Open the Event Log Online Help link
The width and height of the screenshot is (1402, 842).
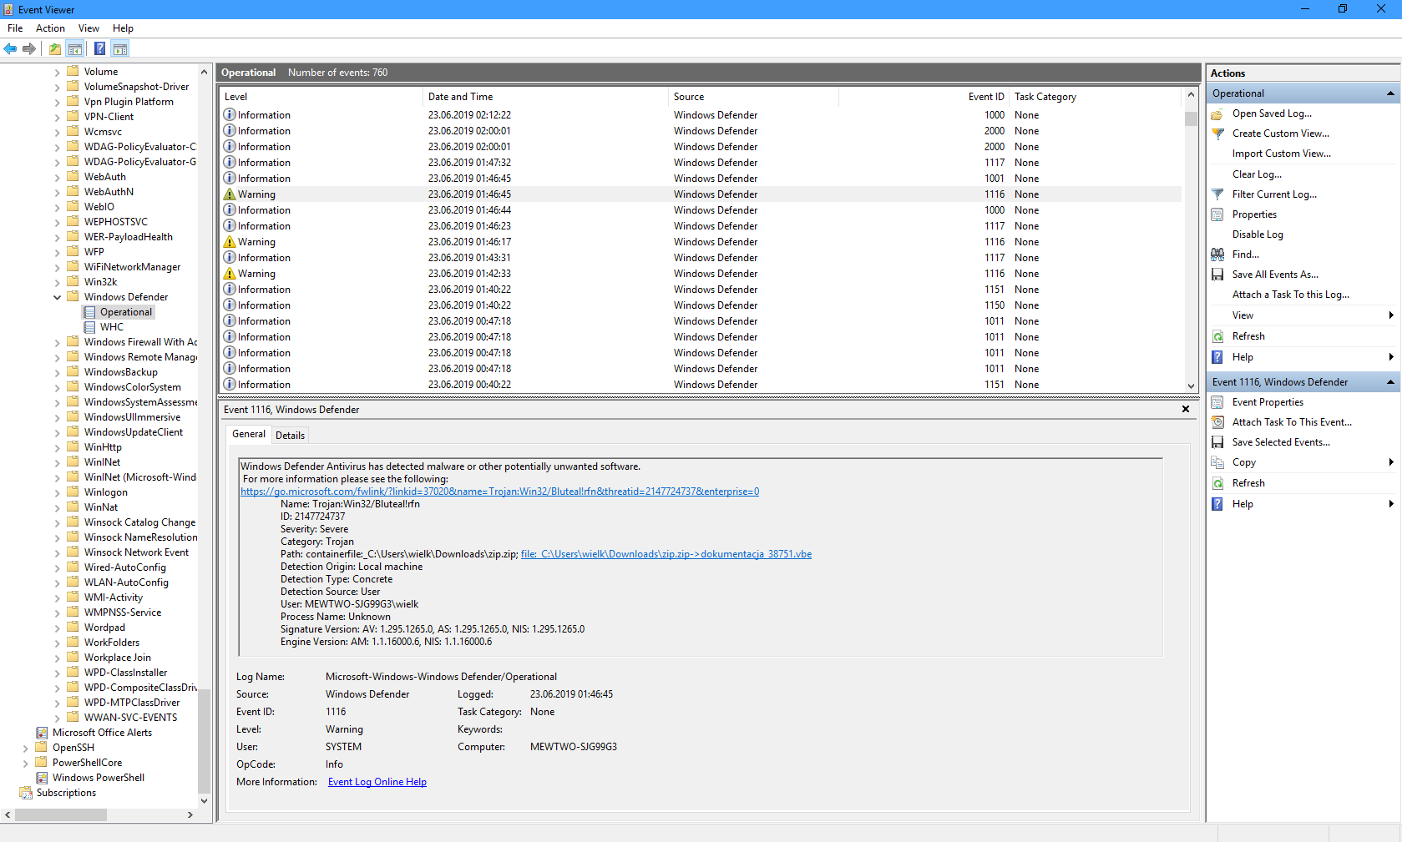[x=377, y=781]
